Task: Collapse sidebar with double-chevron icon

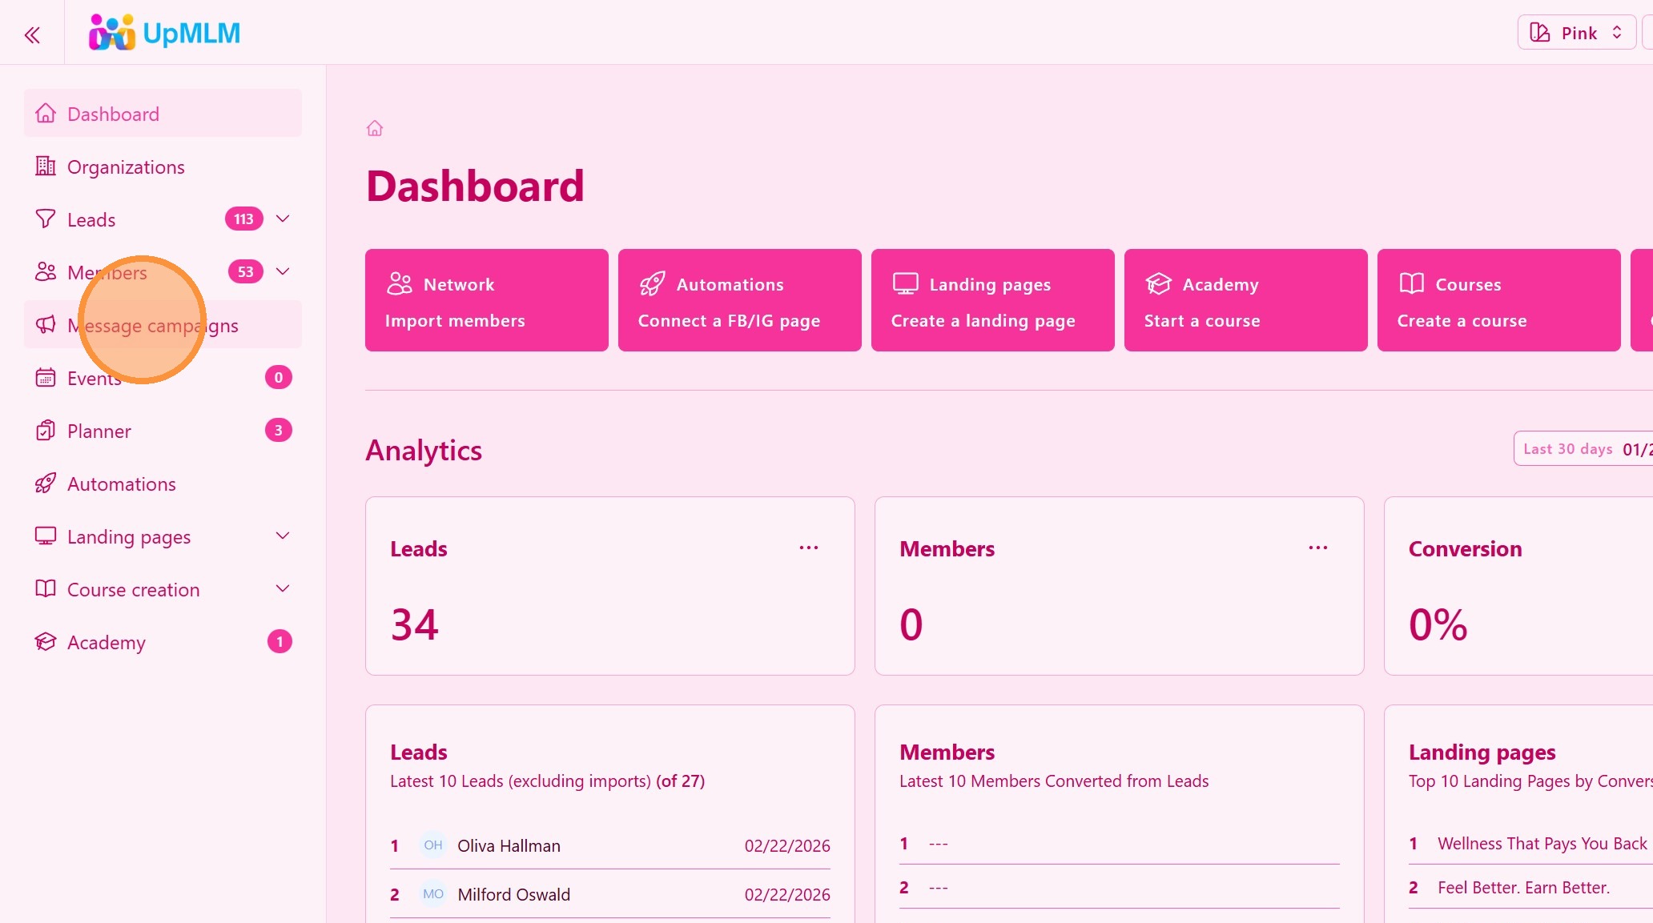Action: pyautogui.click(x=32, y=34)
